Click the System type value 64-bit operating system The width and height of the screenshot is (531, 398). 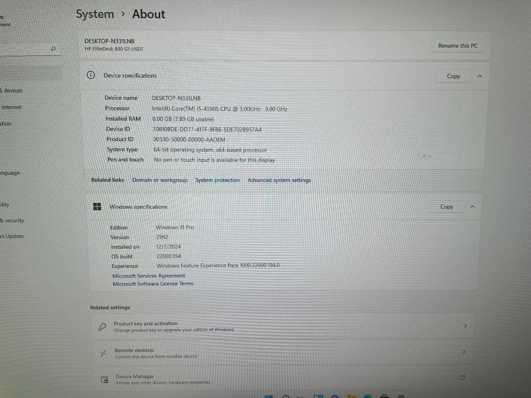(x=210, y=150)
